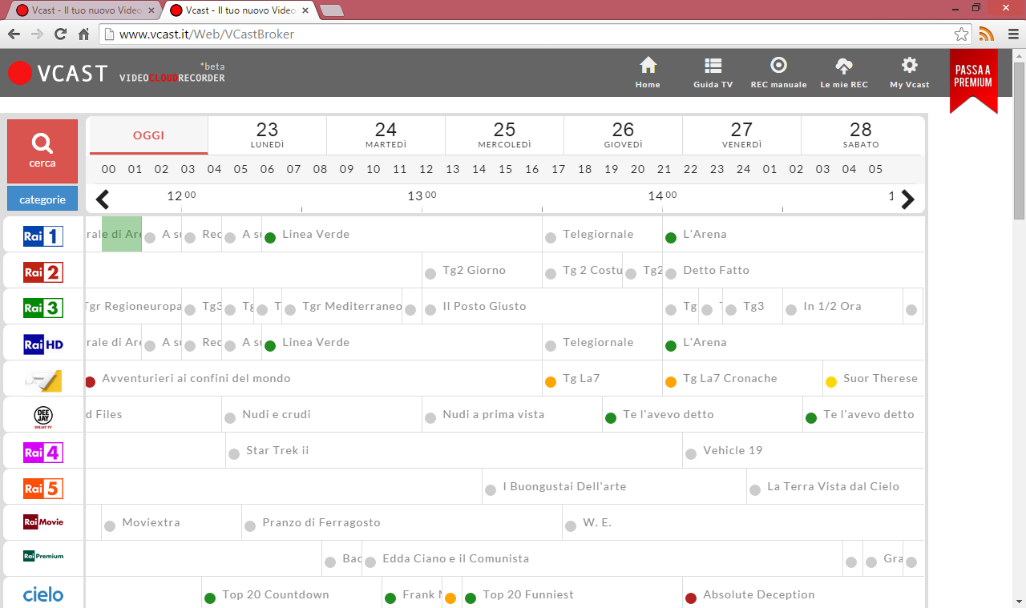The width and height of the screenshot is (1026, 608).
Task: Open the Home icon in header
Action: click(x=648, y=66)
